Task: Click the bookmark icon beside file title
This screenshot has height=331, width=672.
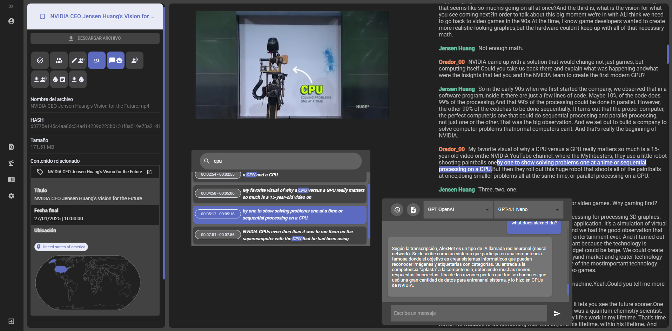Action: 42,16
